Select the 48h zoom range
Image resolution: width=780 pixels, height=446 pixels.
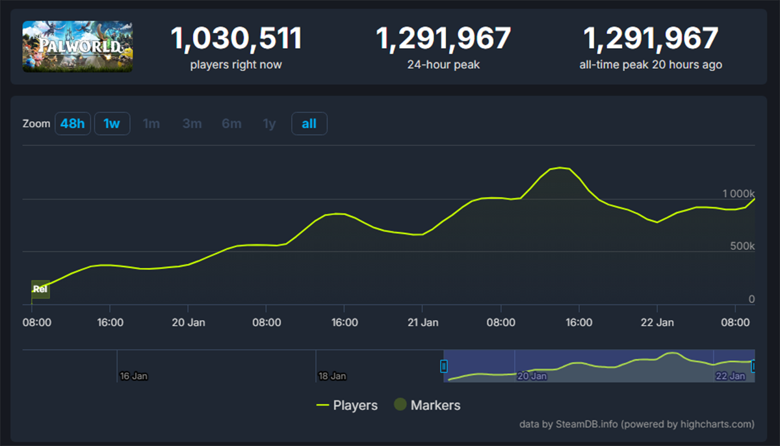(x=72, y=124)
